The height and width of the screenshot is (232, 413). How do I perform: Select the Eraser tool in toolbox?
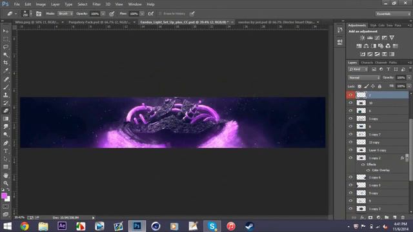(x=6, y=111)
